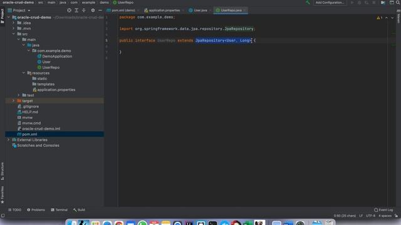Open the Problems tool window
Screen dimensions: 401x225
(36, 210)
